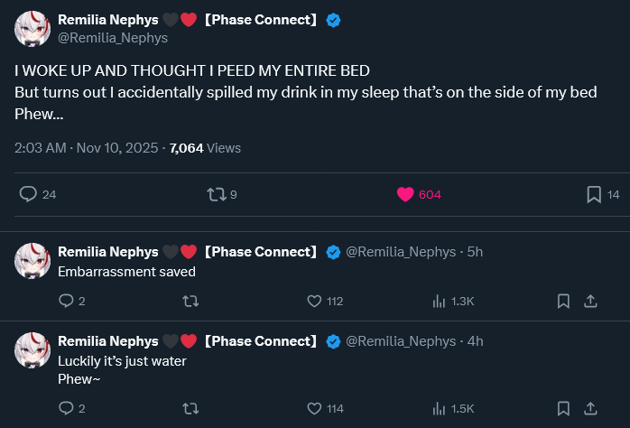View analytics of "Embarrassment saved" reply
Image resolution: width=630 pixels, height=428 pixels.
tap(440, 301)
